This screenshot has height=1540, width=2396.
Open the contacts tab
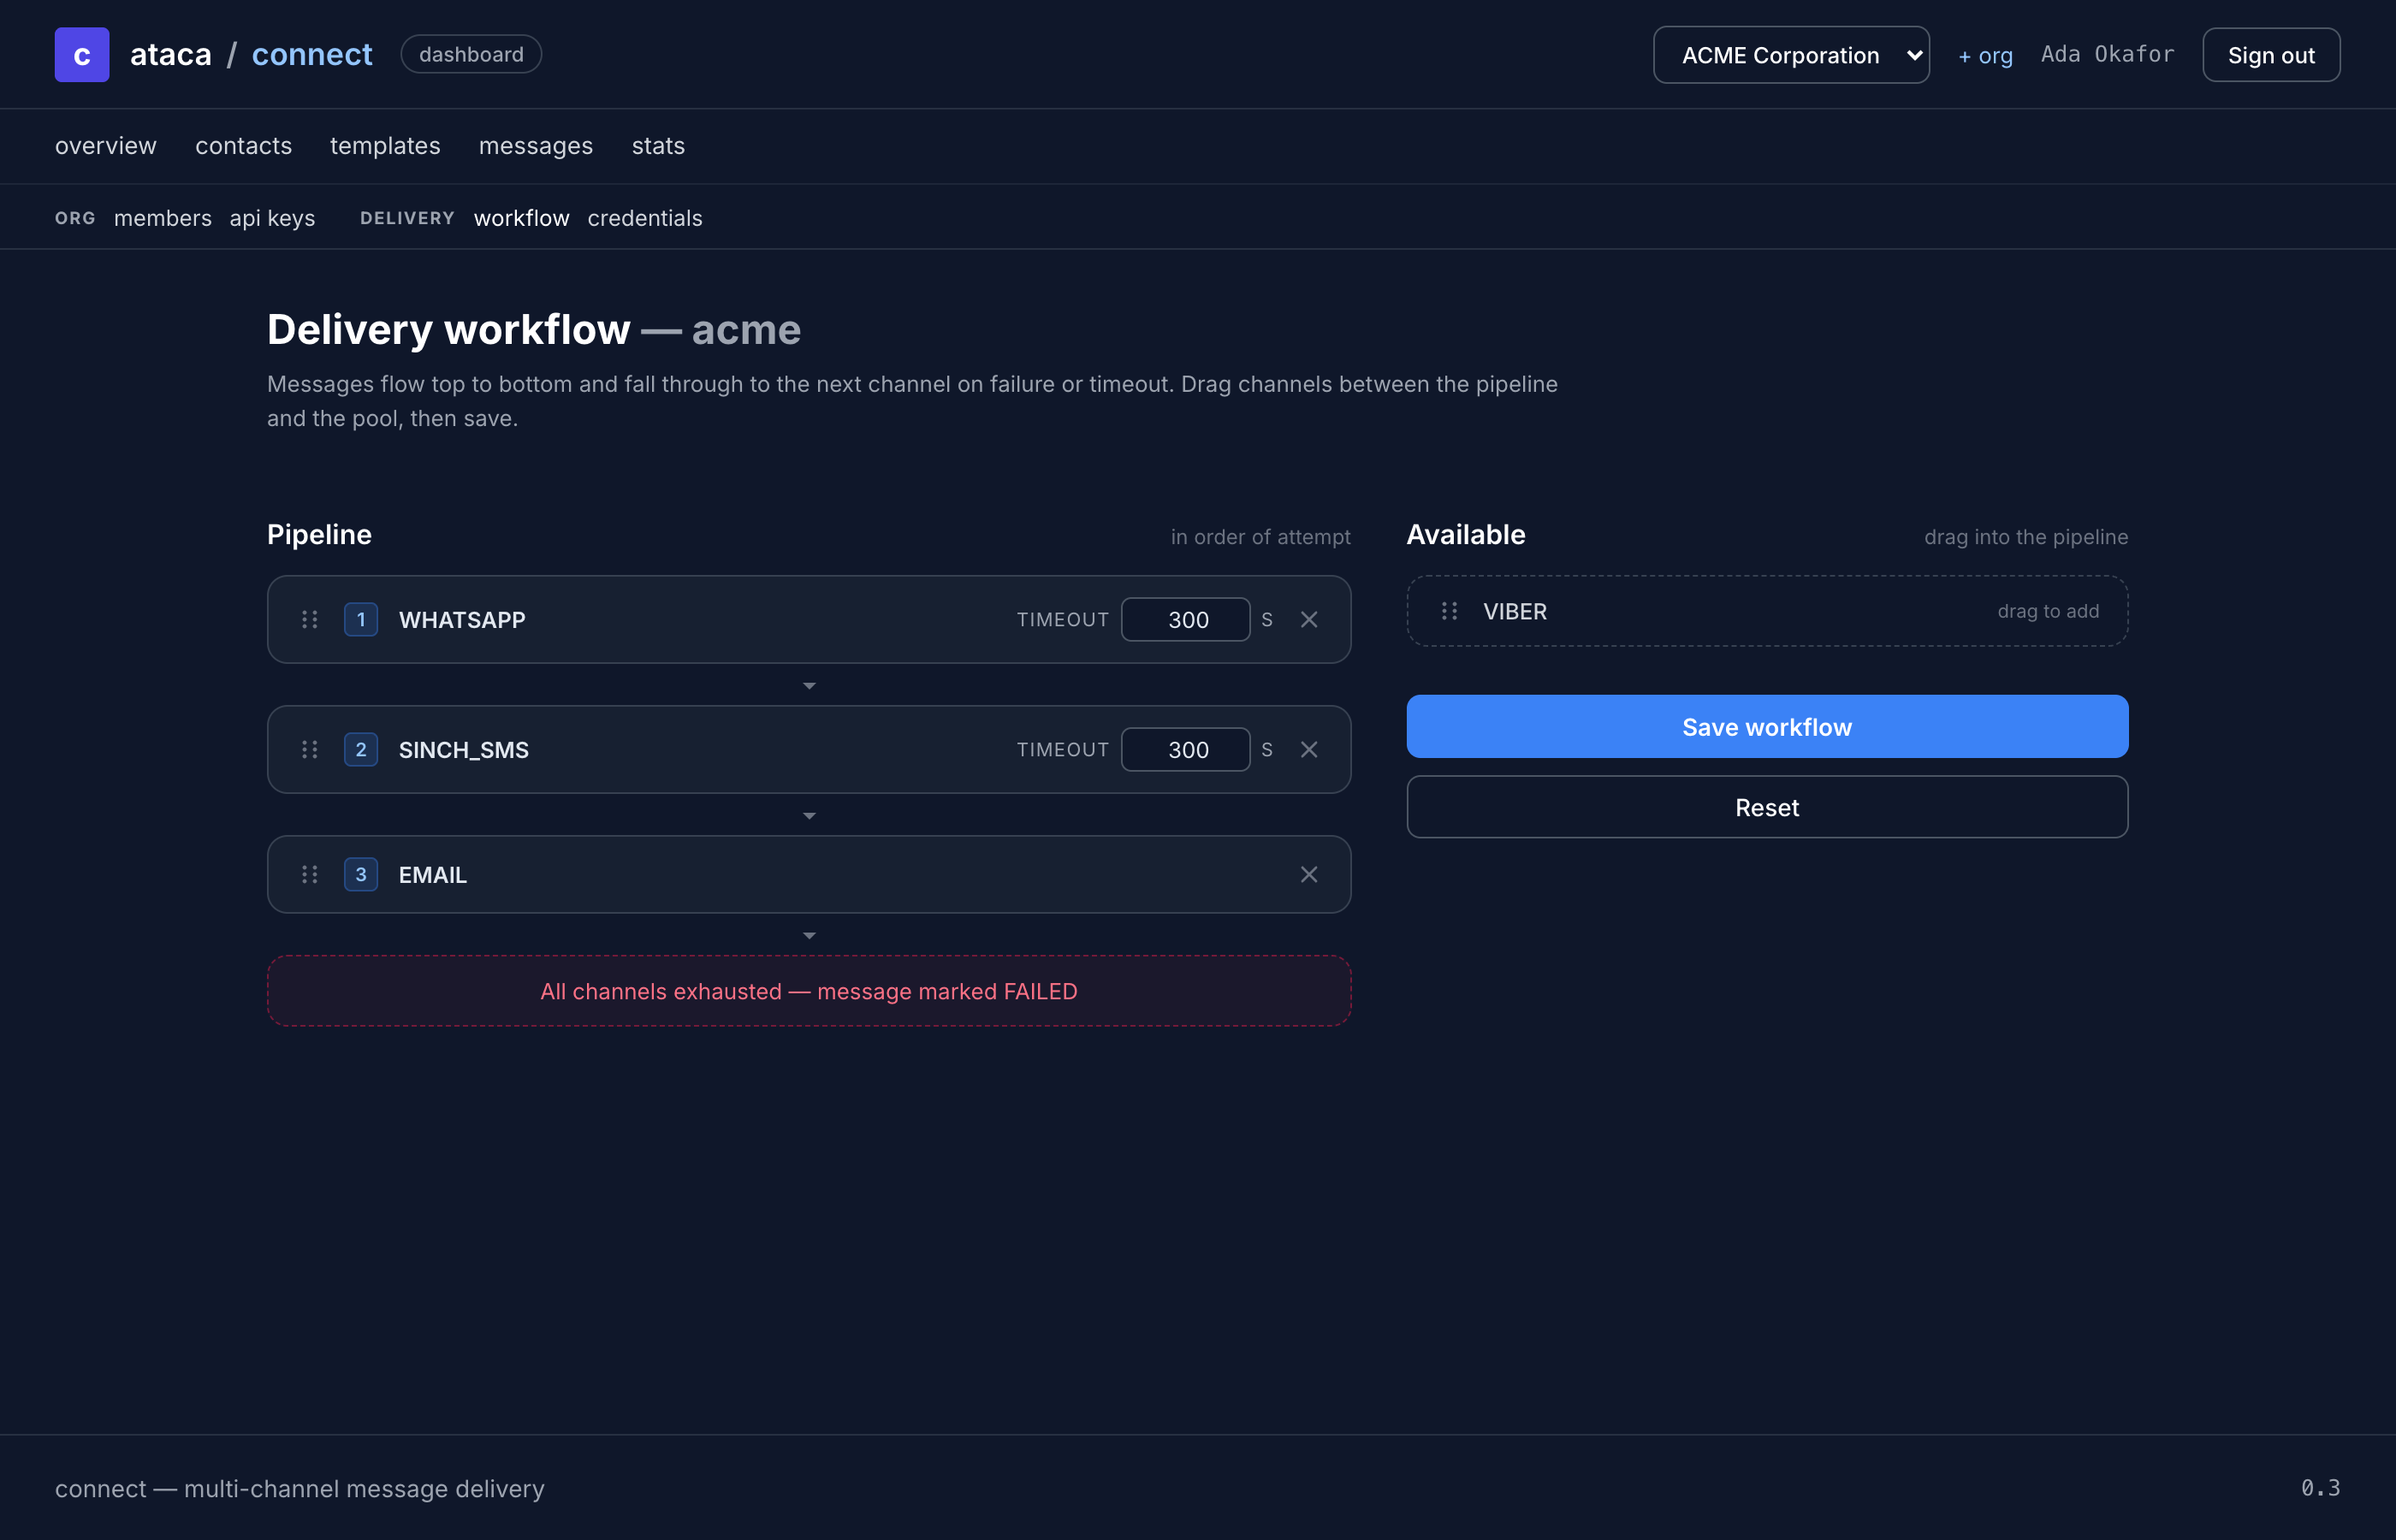pos(244,146)
